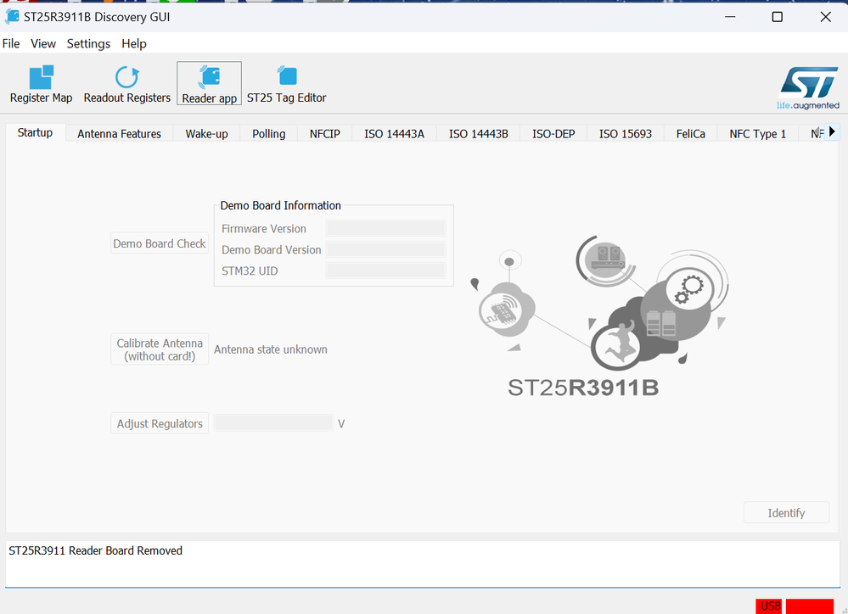Click the STM32 UID field
Image resolution: width=848 pixels, height=614 pixels.
coord(385,271)
